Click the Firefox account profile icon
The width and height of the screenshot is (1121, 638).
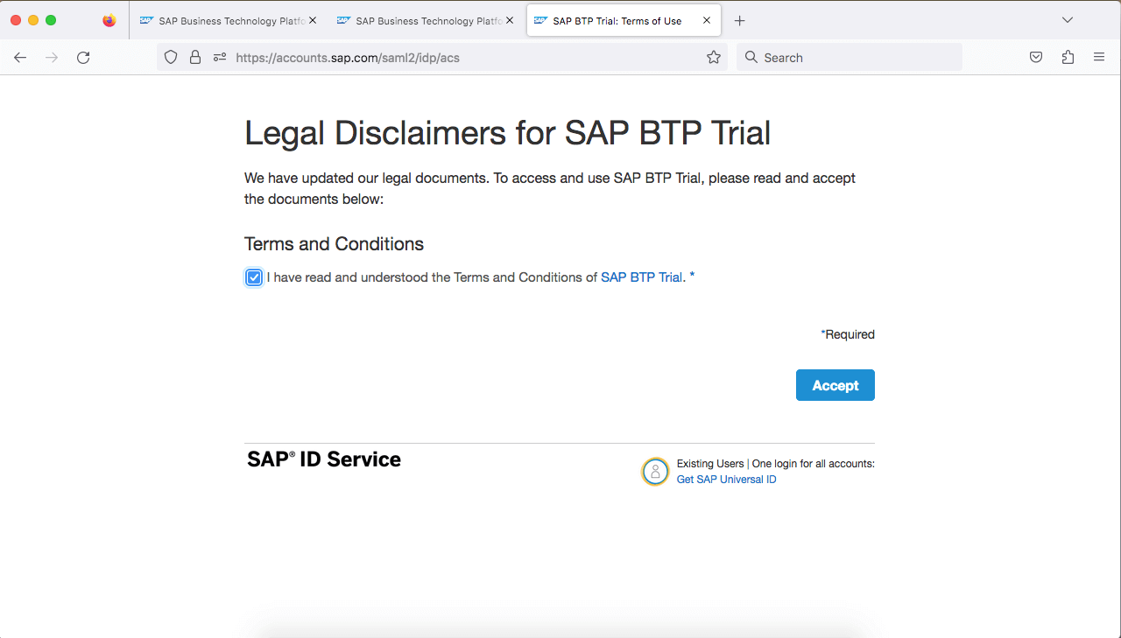point(109,19)
